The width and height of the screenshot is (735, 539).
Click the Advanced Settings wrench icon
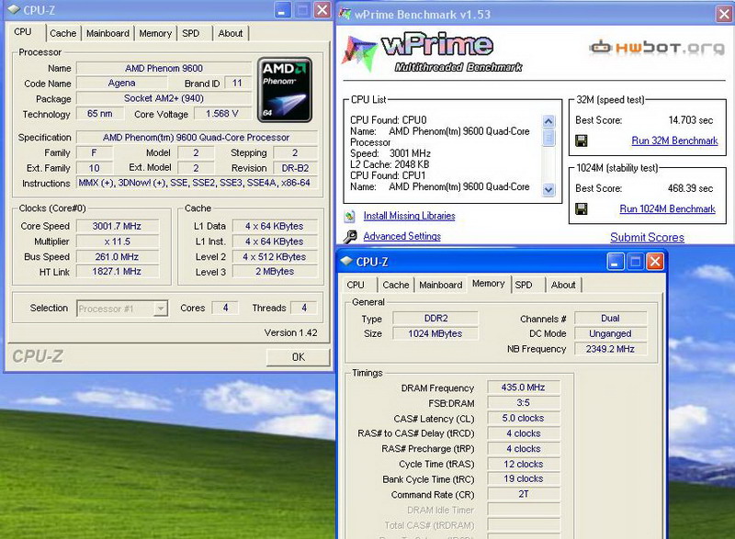point(350,237)
